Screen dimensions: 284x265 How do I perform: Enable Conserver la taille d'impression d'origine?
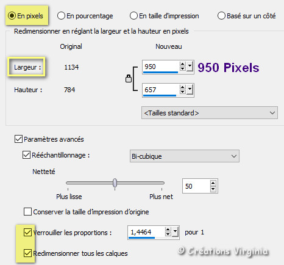(x=27, y=212)
